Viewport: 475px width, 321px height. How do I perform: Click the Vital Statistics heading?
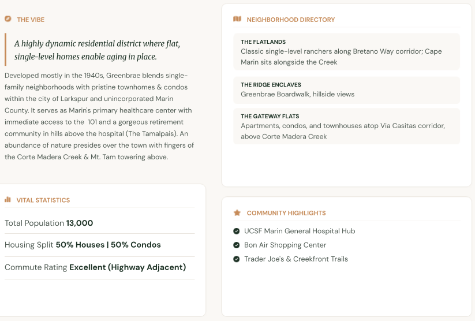click(x=43, y=200)
